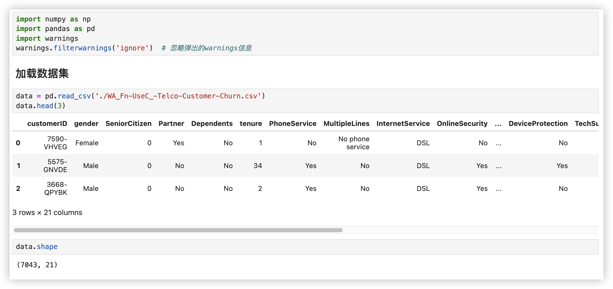
Task: Click the data.shape code cell
Action: point(305,247)
